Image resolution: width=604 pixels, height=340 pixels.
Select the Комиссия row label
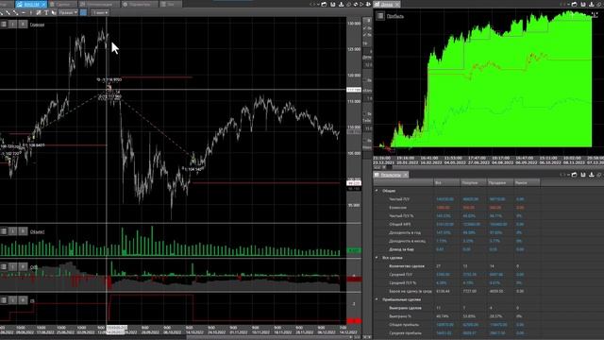pyautogui.click(x=397, y=208)
